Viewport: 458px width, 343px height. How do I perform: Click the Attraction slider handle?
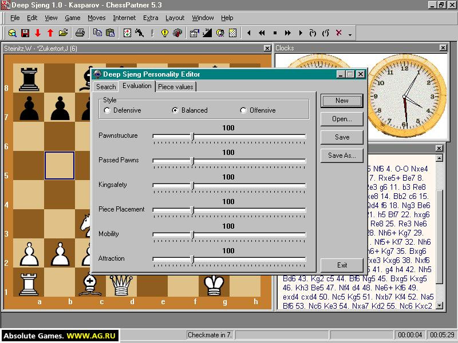[192, 260]
